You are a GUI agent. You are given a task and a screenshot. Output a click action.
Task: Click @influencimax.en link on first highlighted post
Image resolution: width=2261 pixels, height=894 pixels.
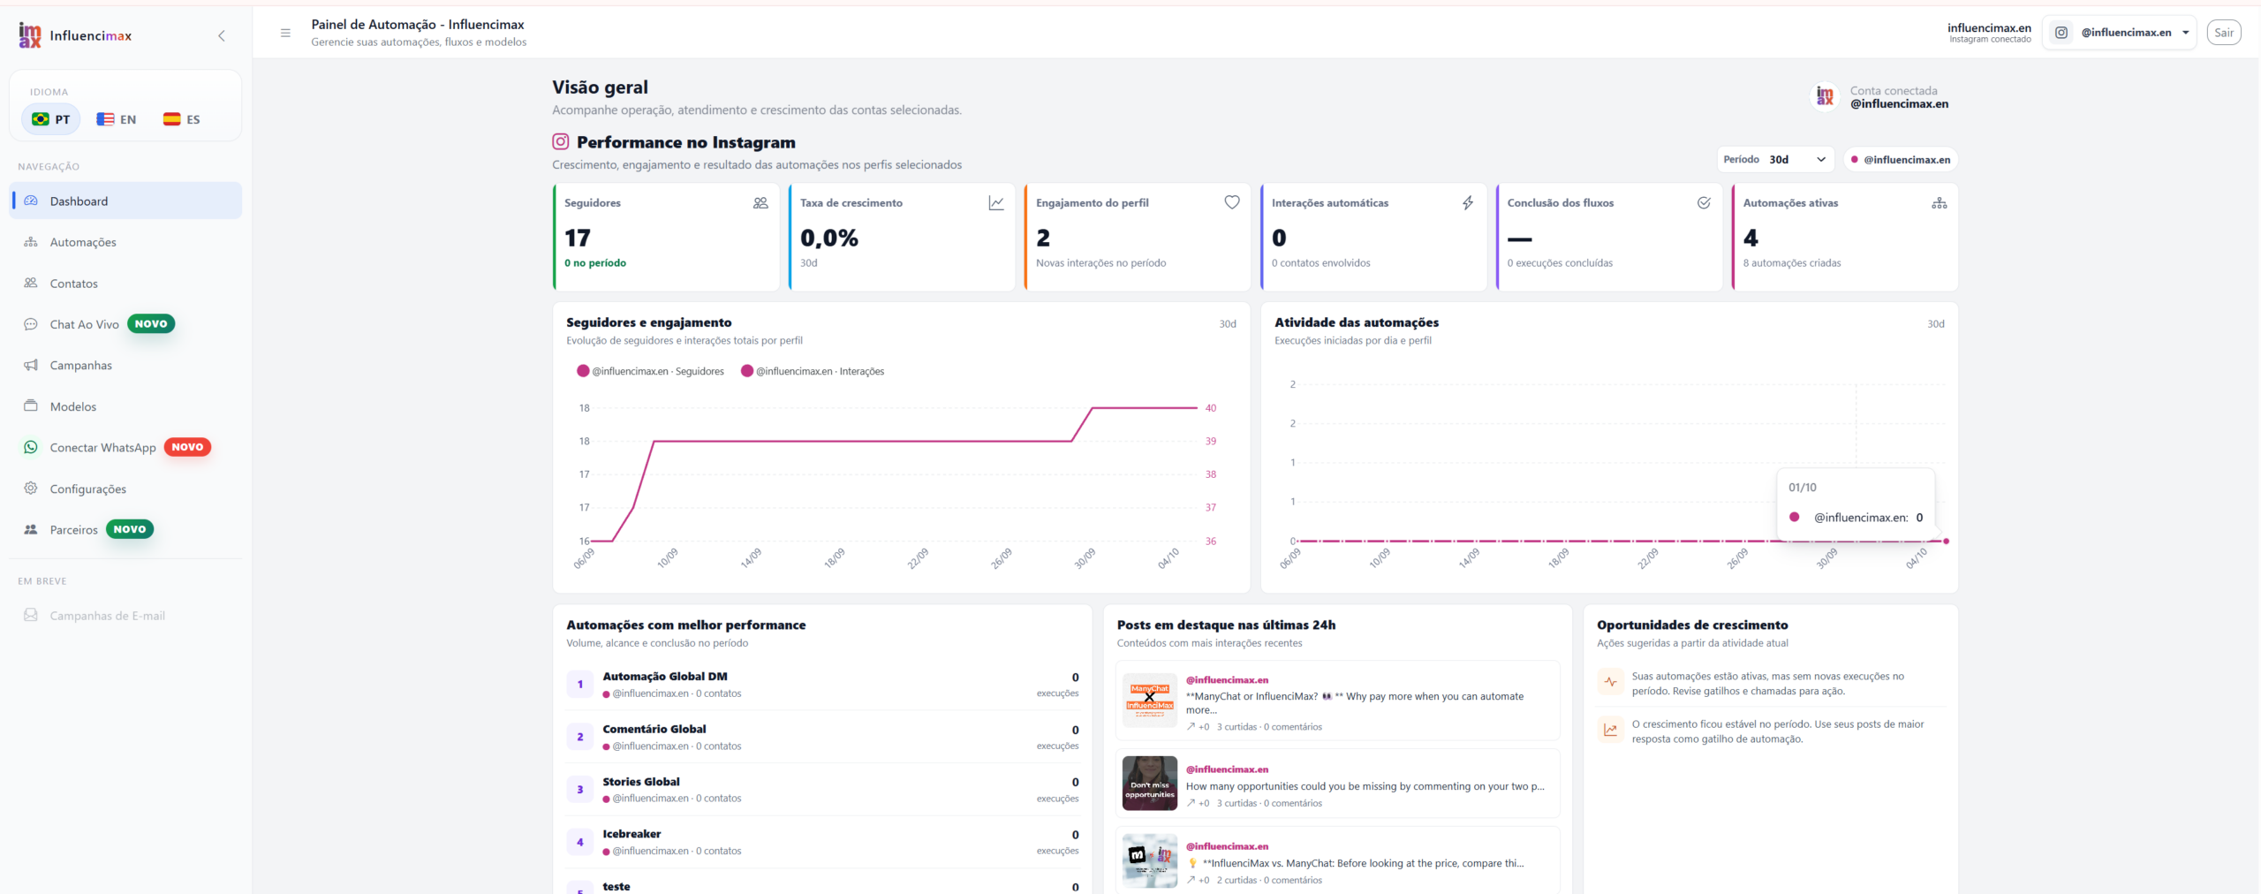[x=1227, y=680]
